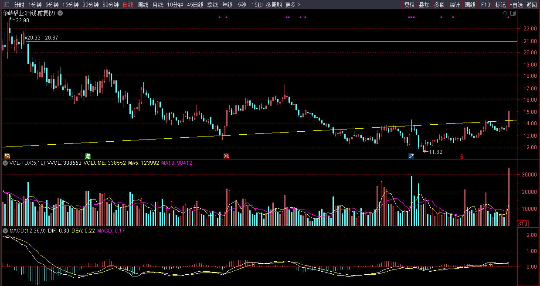Image resolution: width=540 pixels, height=286 pixels.
Task: Click the green 港 marker icon
Action: 88,156
